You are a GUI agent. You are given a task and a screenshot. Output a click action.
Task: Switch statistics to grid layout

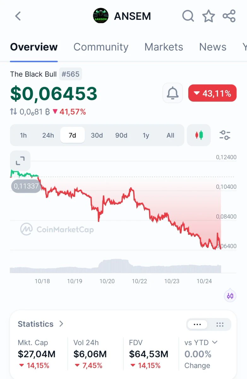220,324
